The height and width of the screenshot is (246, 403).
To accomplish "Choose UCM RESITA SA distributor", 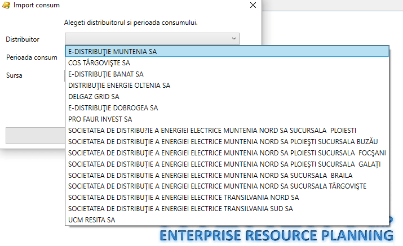I will coord(227,220).
